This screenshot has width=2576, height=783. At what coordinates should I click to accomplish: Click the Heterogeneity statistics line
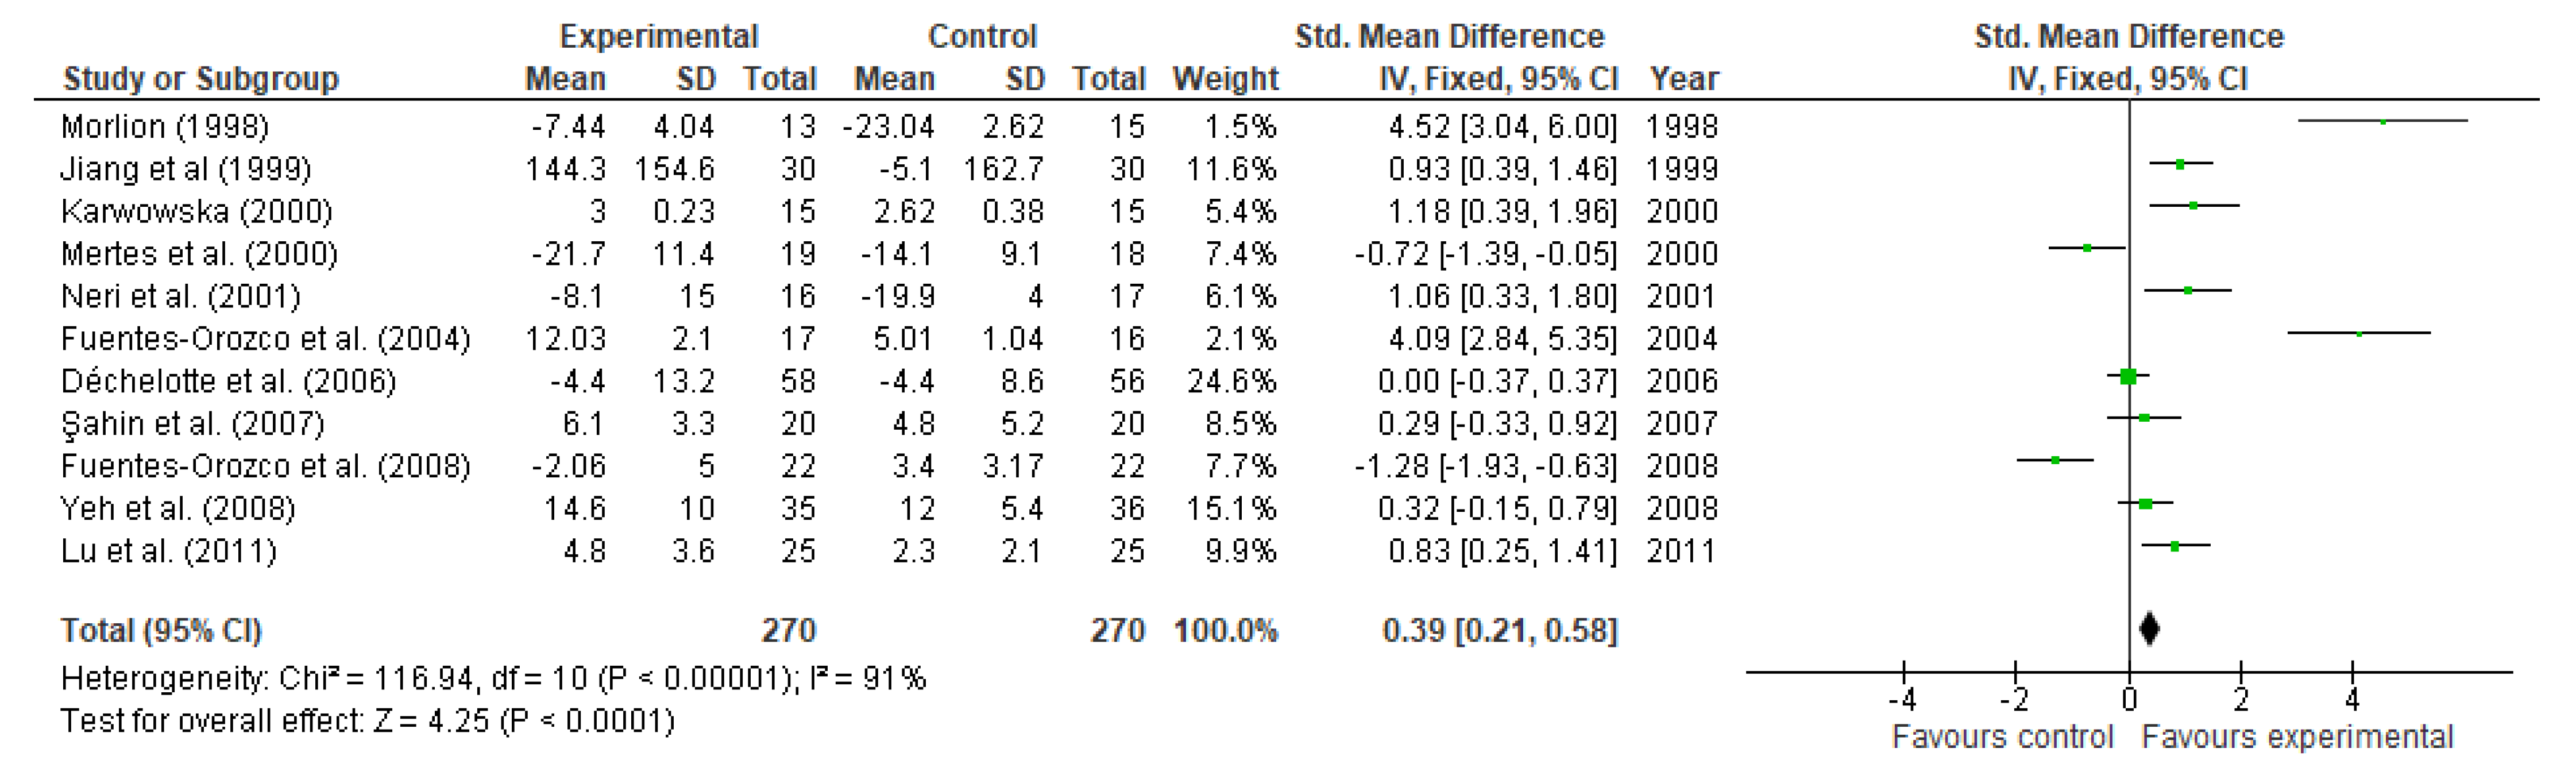coord(493,679)
